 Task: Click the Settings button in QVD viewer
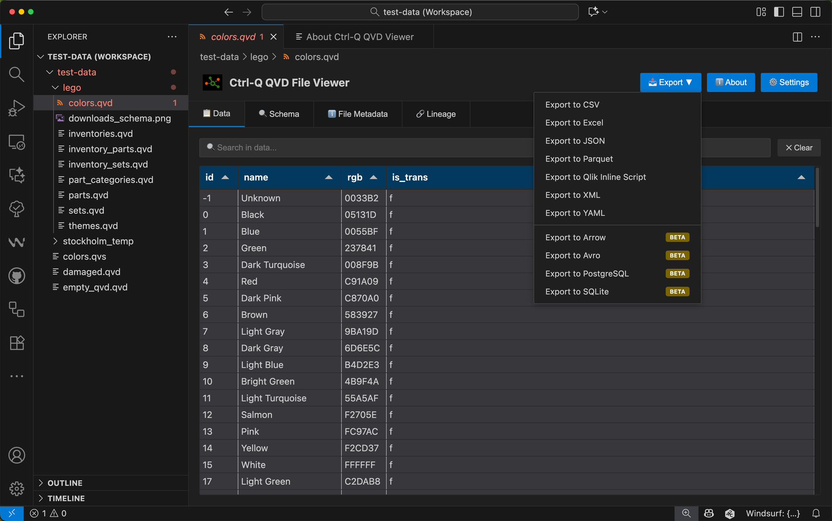click(x=789, y=82)
